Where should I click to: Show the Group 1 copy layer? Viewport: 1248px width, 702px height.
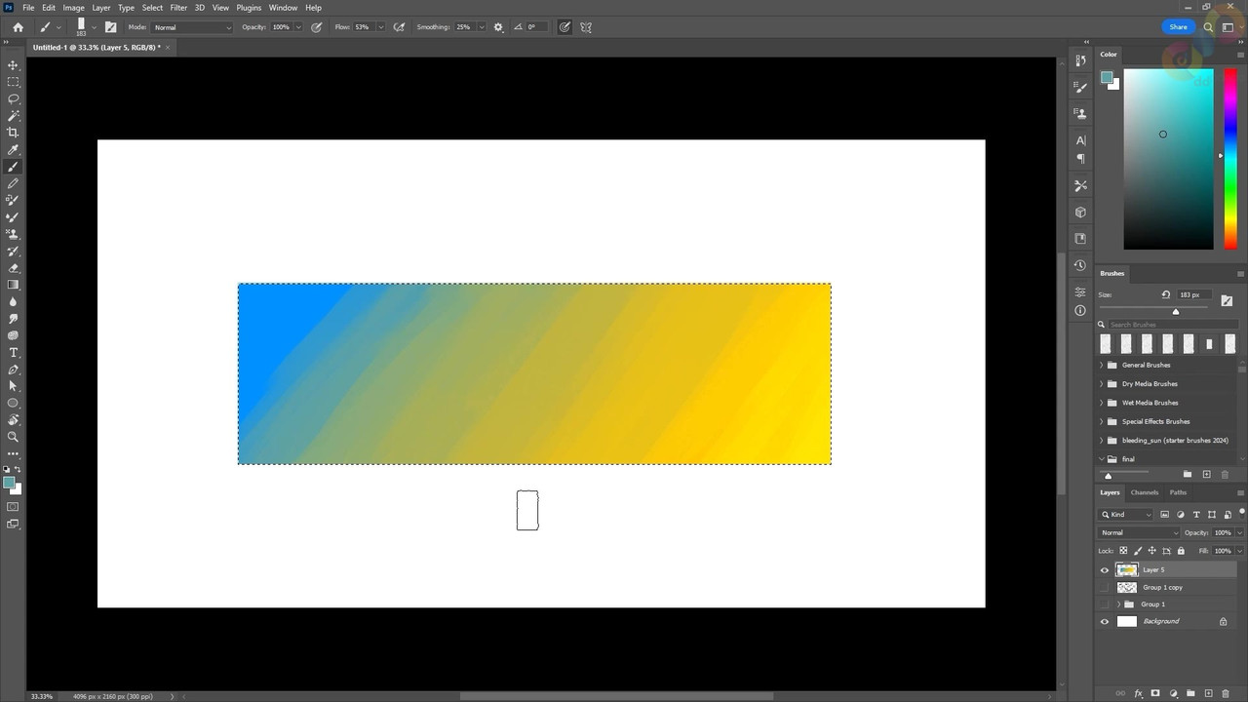1105,588
